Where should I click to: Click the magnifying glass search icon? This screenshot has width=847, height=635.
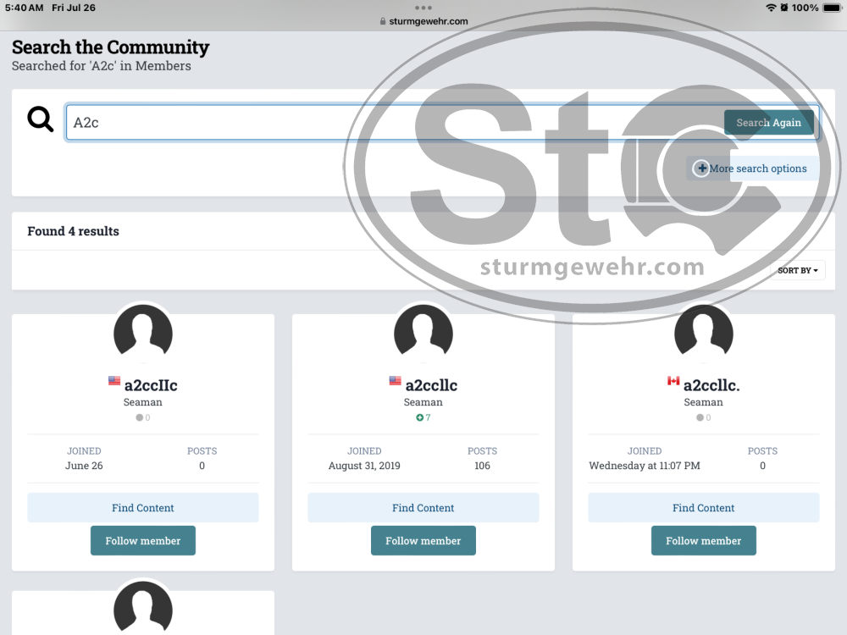40,119
